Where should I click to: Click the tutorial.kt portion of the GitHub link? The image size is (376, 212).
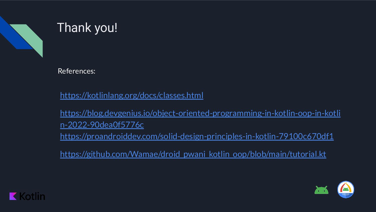tap(308, 154)
